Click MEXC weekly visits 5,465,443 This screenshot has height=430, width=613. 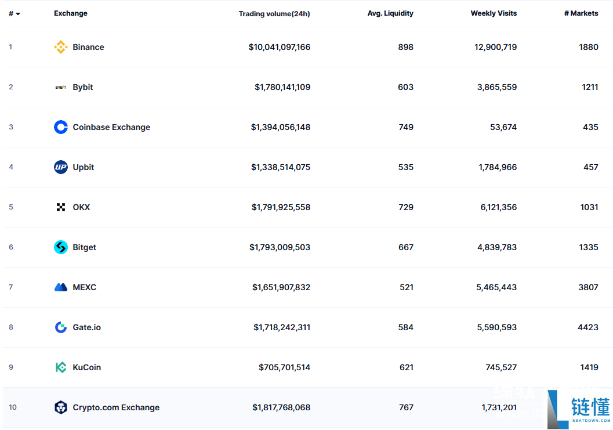coord(496,287)
